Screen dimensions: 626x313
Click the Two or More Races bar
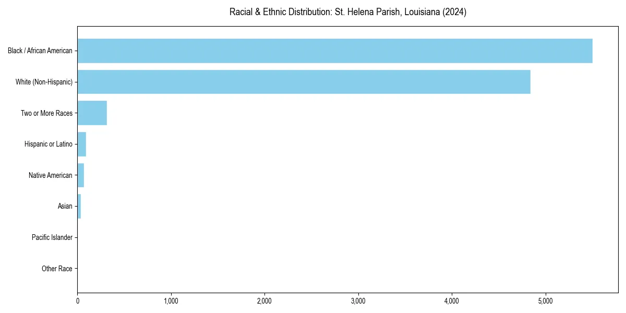[x=92, y=113]
